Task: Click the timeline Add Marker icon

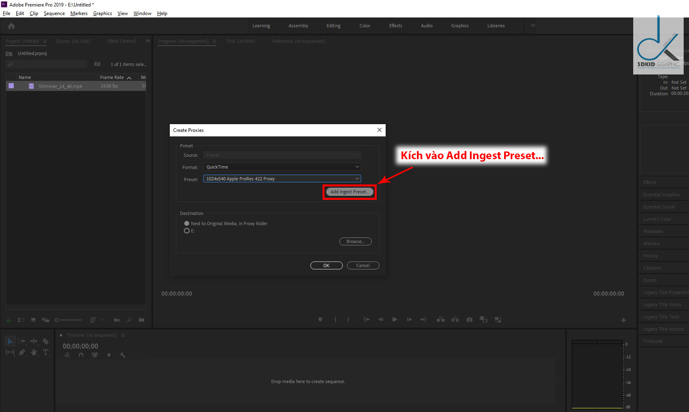Action: pyautogui.click(x=109, y=355)
